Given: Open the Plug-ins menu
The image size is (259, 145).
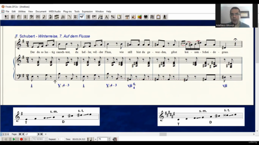Looking at the screenshot, I should click(68, 12).
